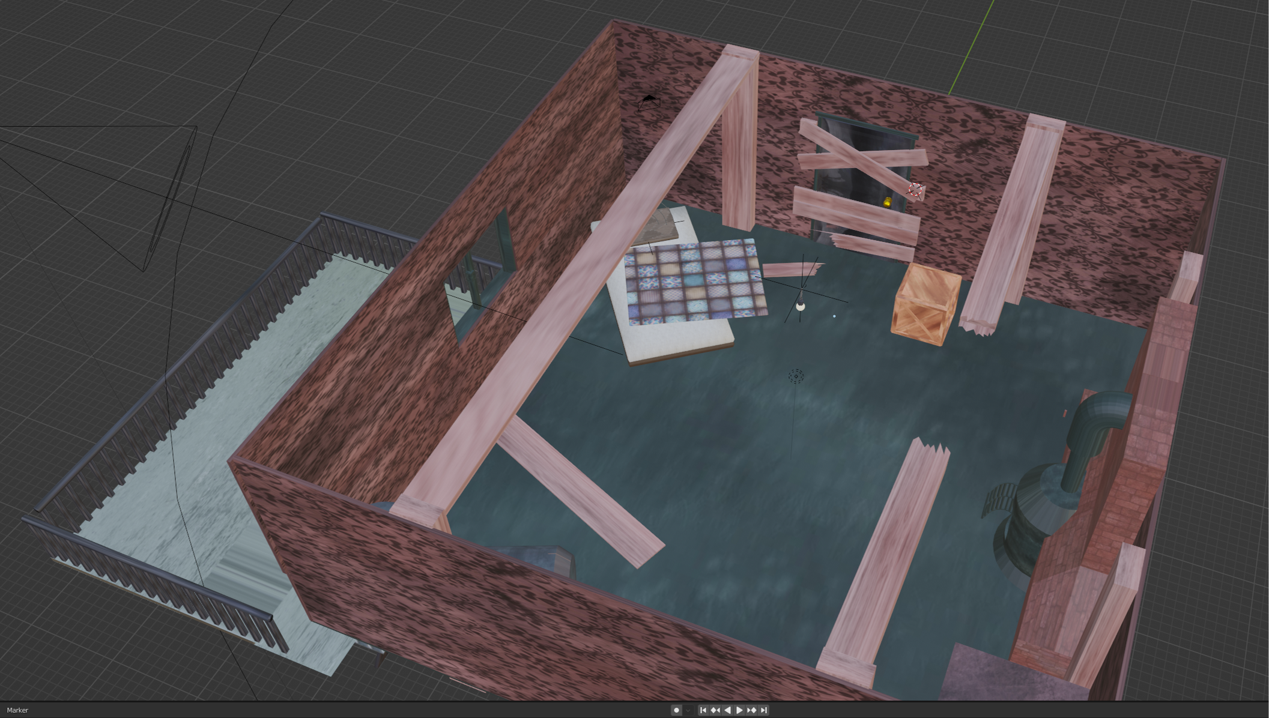1269x718 pixels.
Task: Play the animation forward
Action: tap(739, 710)
